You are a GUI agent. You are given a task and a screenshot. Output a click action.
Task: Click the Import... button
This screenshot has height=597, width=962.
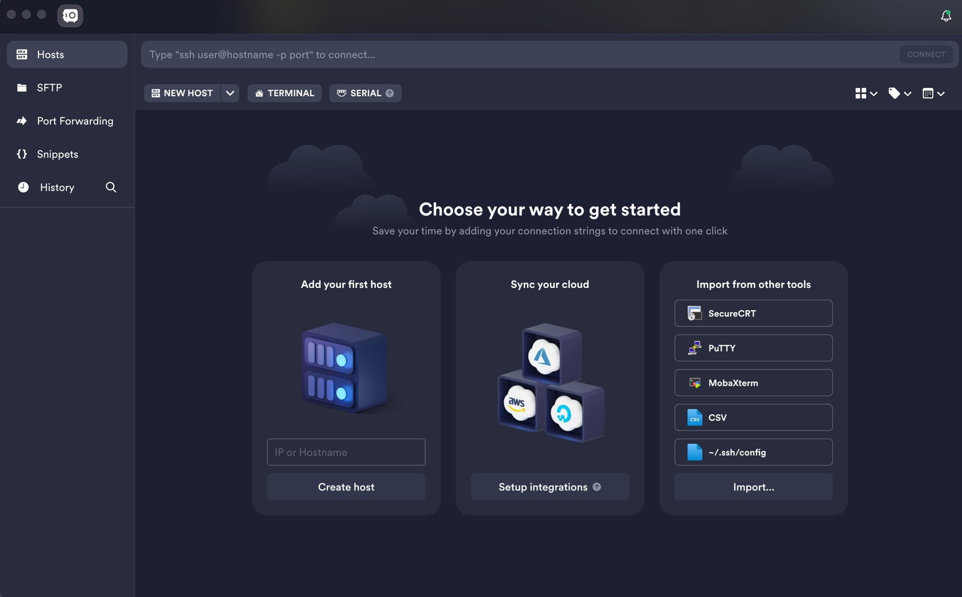[753, 487]
